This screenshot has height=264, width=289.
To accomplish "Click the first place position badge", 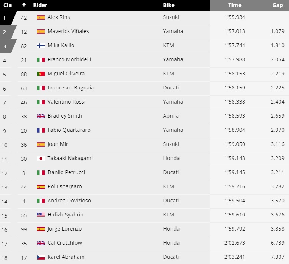I will point(7,17).
